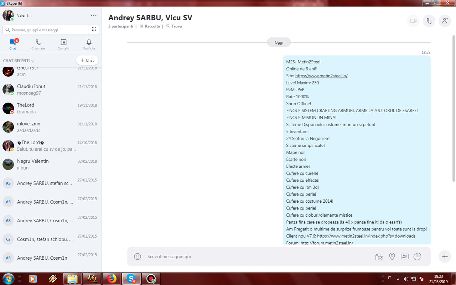Viewport: 456px width, 285px height.
Task: Click the volume icon in system tray
Action: [x=406, y=279]
